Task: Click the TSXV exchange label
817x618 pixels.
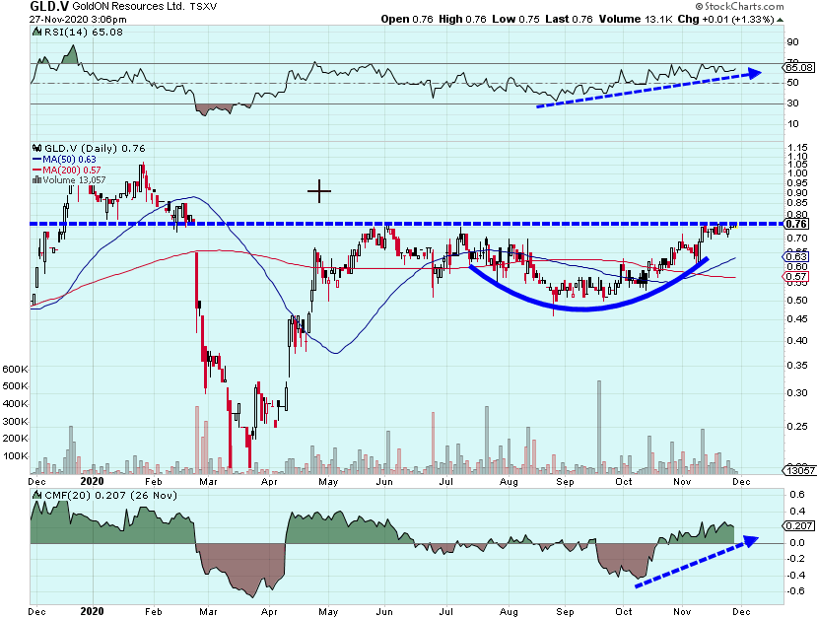Action: 203,7
